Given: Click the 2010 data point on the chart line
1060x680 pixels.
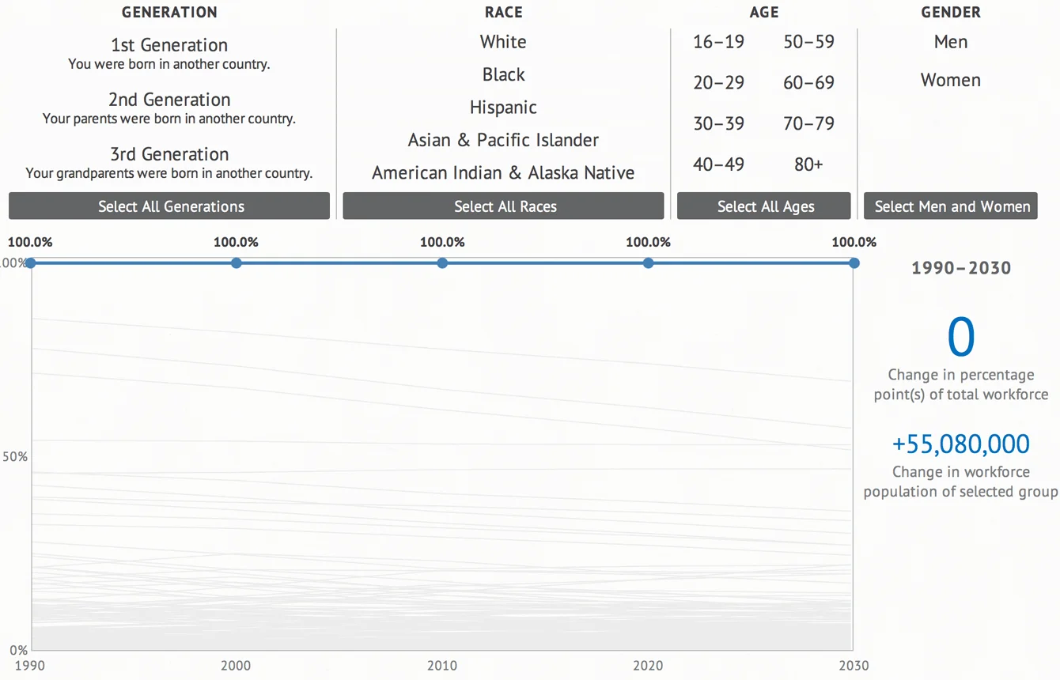Looking at the screenshot, I should click(x=442, y=263).
